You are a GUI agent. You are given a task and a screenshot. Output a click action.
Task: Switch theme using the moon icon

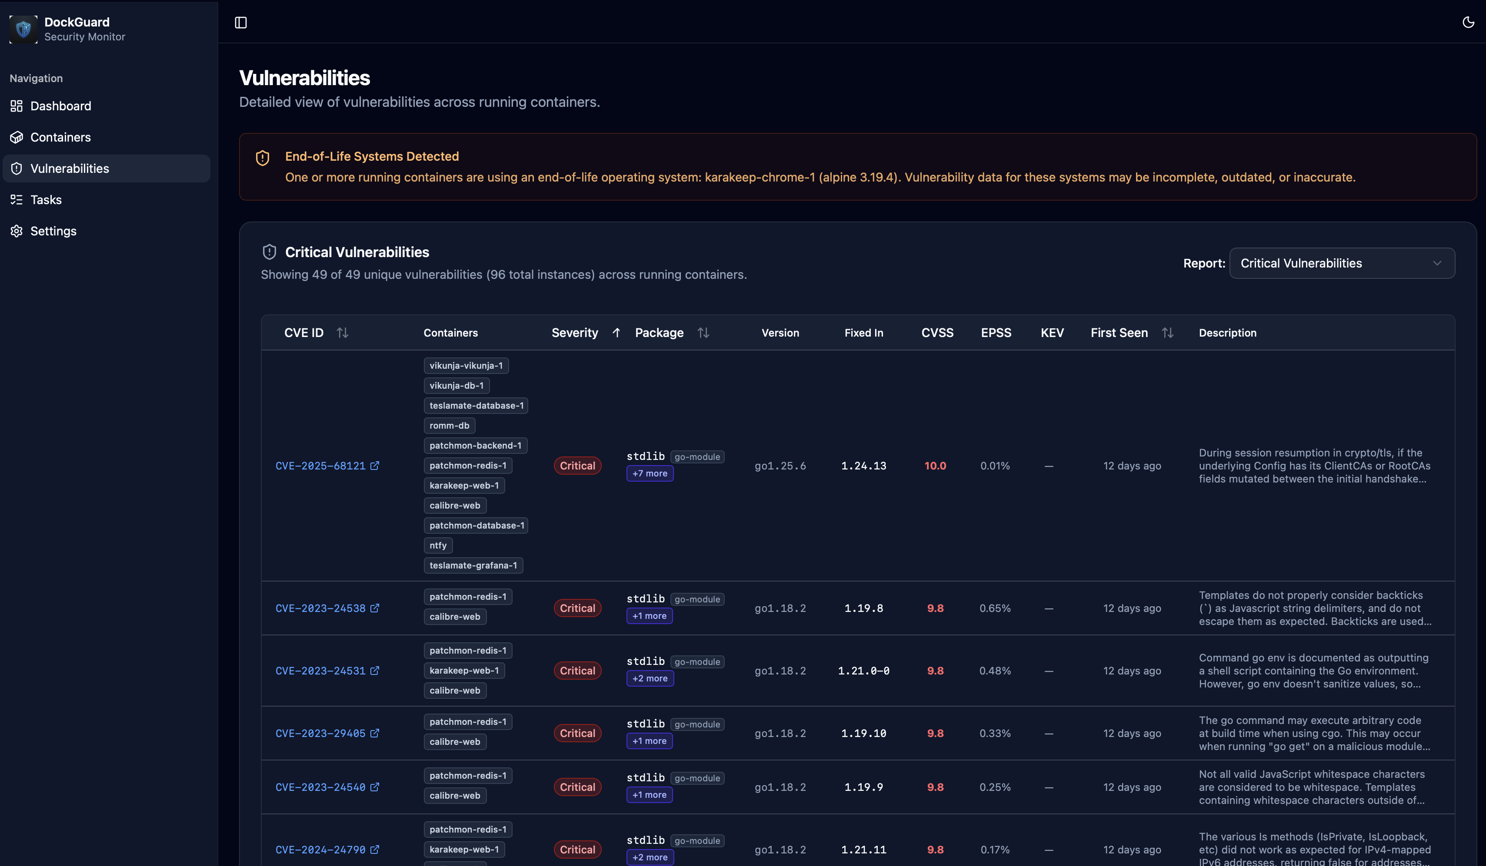(1468, 23)
